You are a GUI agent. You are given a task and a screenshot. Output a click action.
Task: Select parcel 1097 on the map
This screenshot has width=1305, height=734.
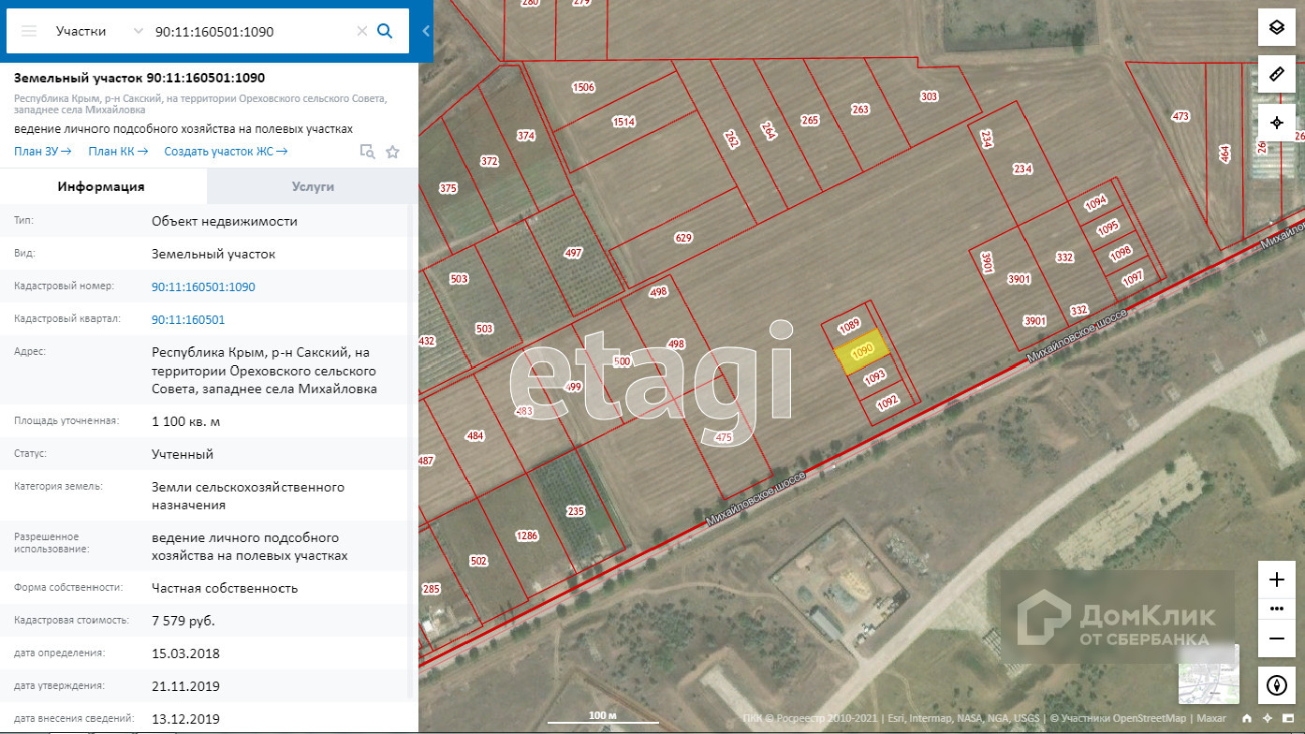[x=1133, y=278]
